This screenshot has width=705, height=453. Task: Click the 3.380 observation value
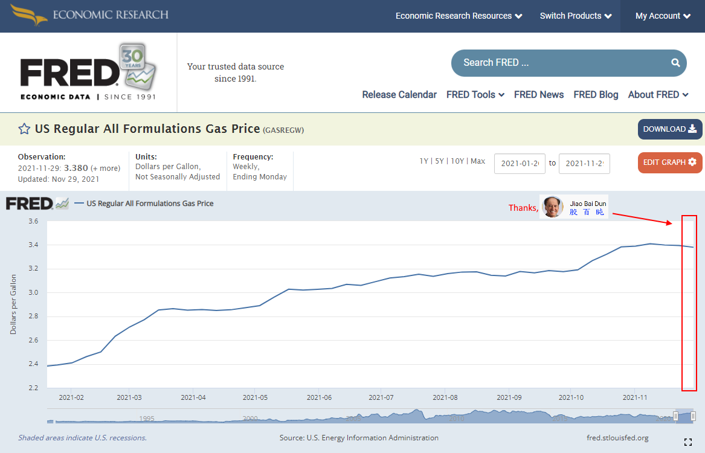click(x=76, y=168)
